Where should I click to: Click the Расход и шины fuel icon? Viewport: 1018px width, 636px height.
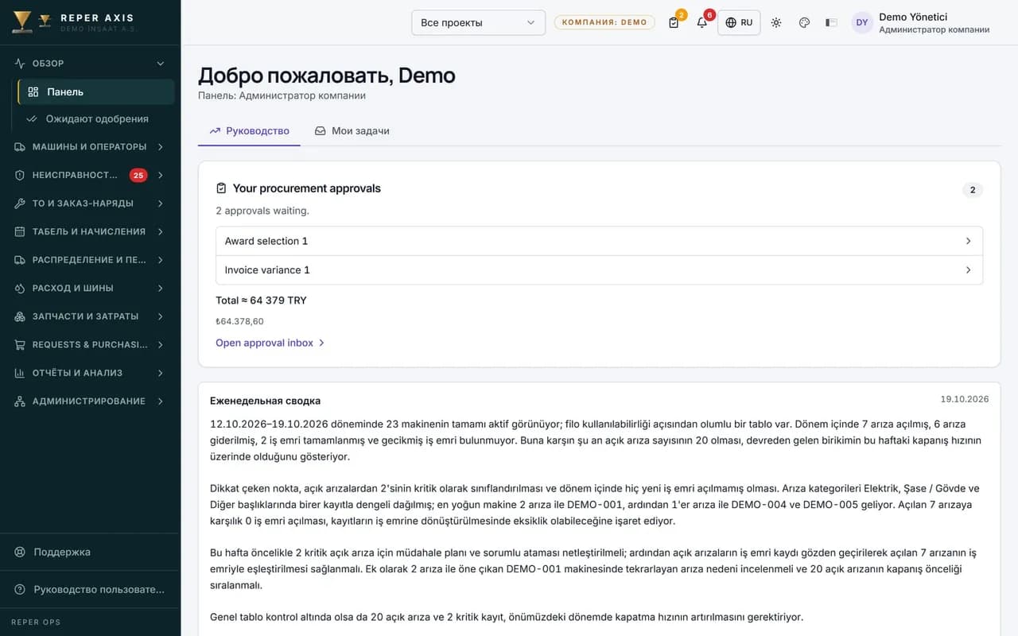coord(20,288)
